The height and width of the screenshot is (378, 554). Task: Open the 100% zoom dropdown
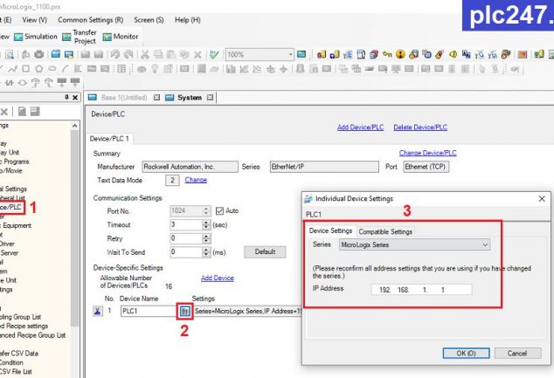pos(290,55)
